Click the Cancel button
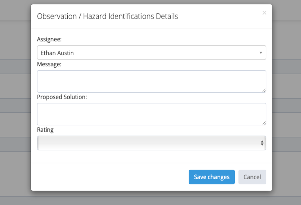The width and height of the screenshot is (301, 205). (252, 177)
